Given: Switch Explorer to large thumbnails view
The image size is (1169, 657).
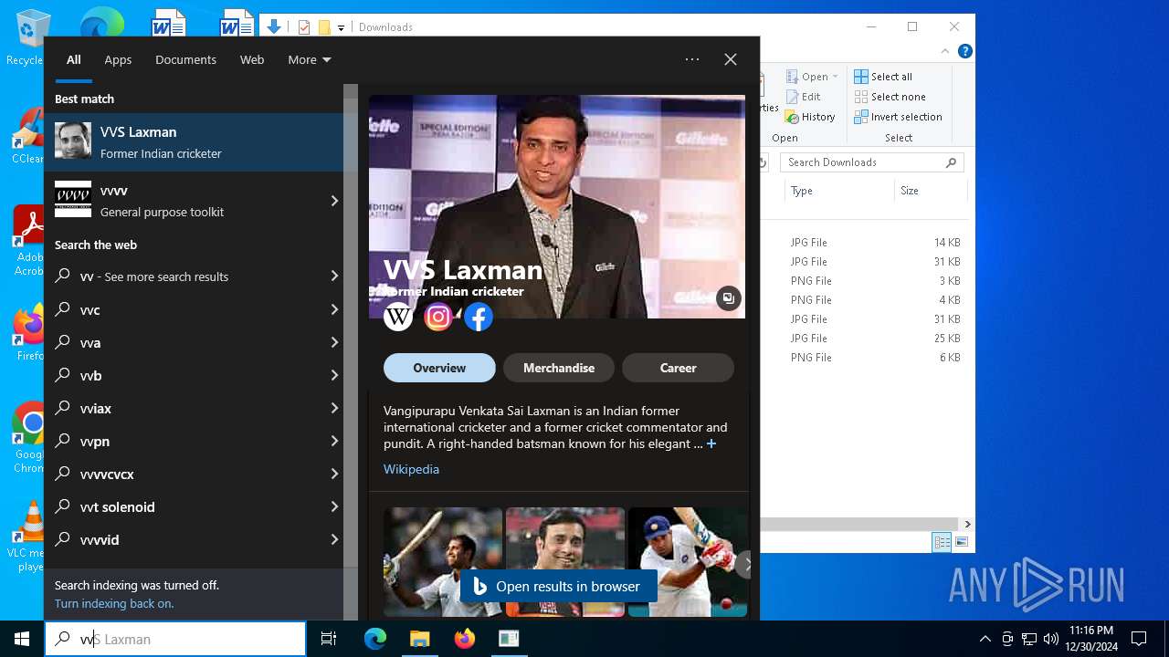Looking at the screenshot, I should click(x=961, y=542).
